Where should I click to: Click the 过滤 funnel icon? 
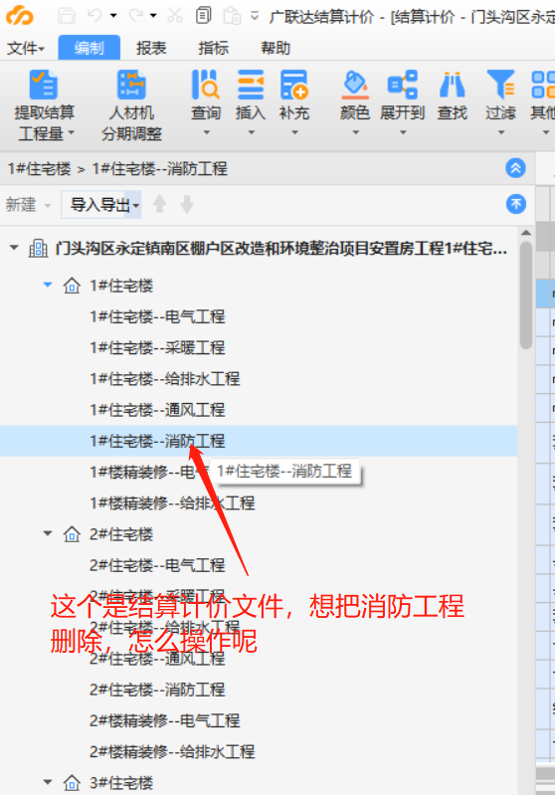point(500,85)
